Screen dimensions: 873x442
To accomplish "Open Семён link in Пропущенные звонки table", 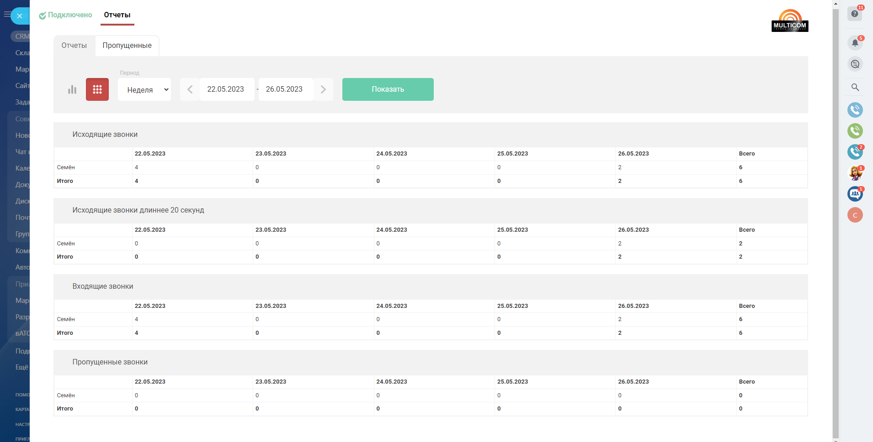I will point(66,395).
